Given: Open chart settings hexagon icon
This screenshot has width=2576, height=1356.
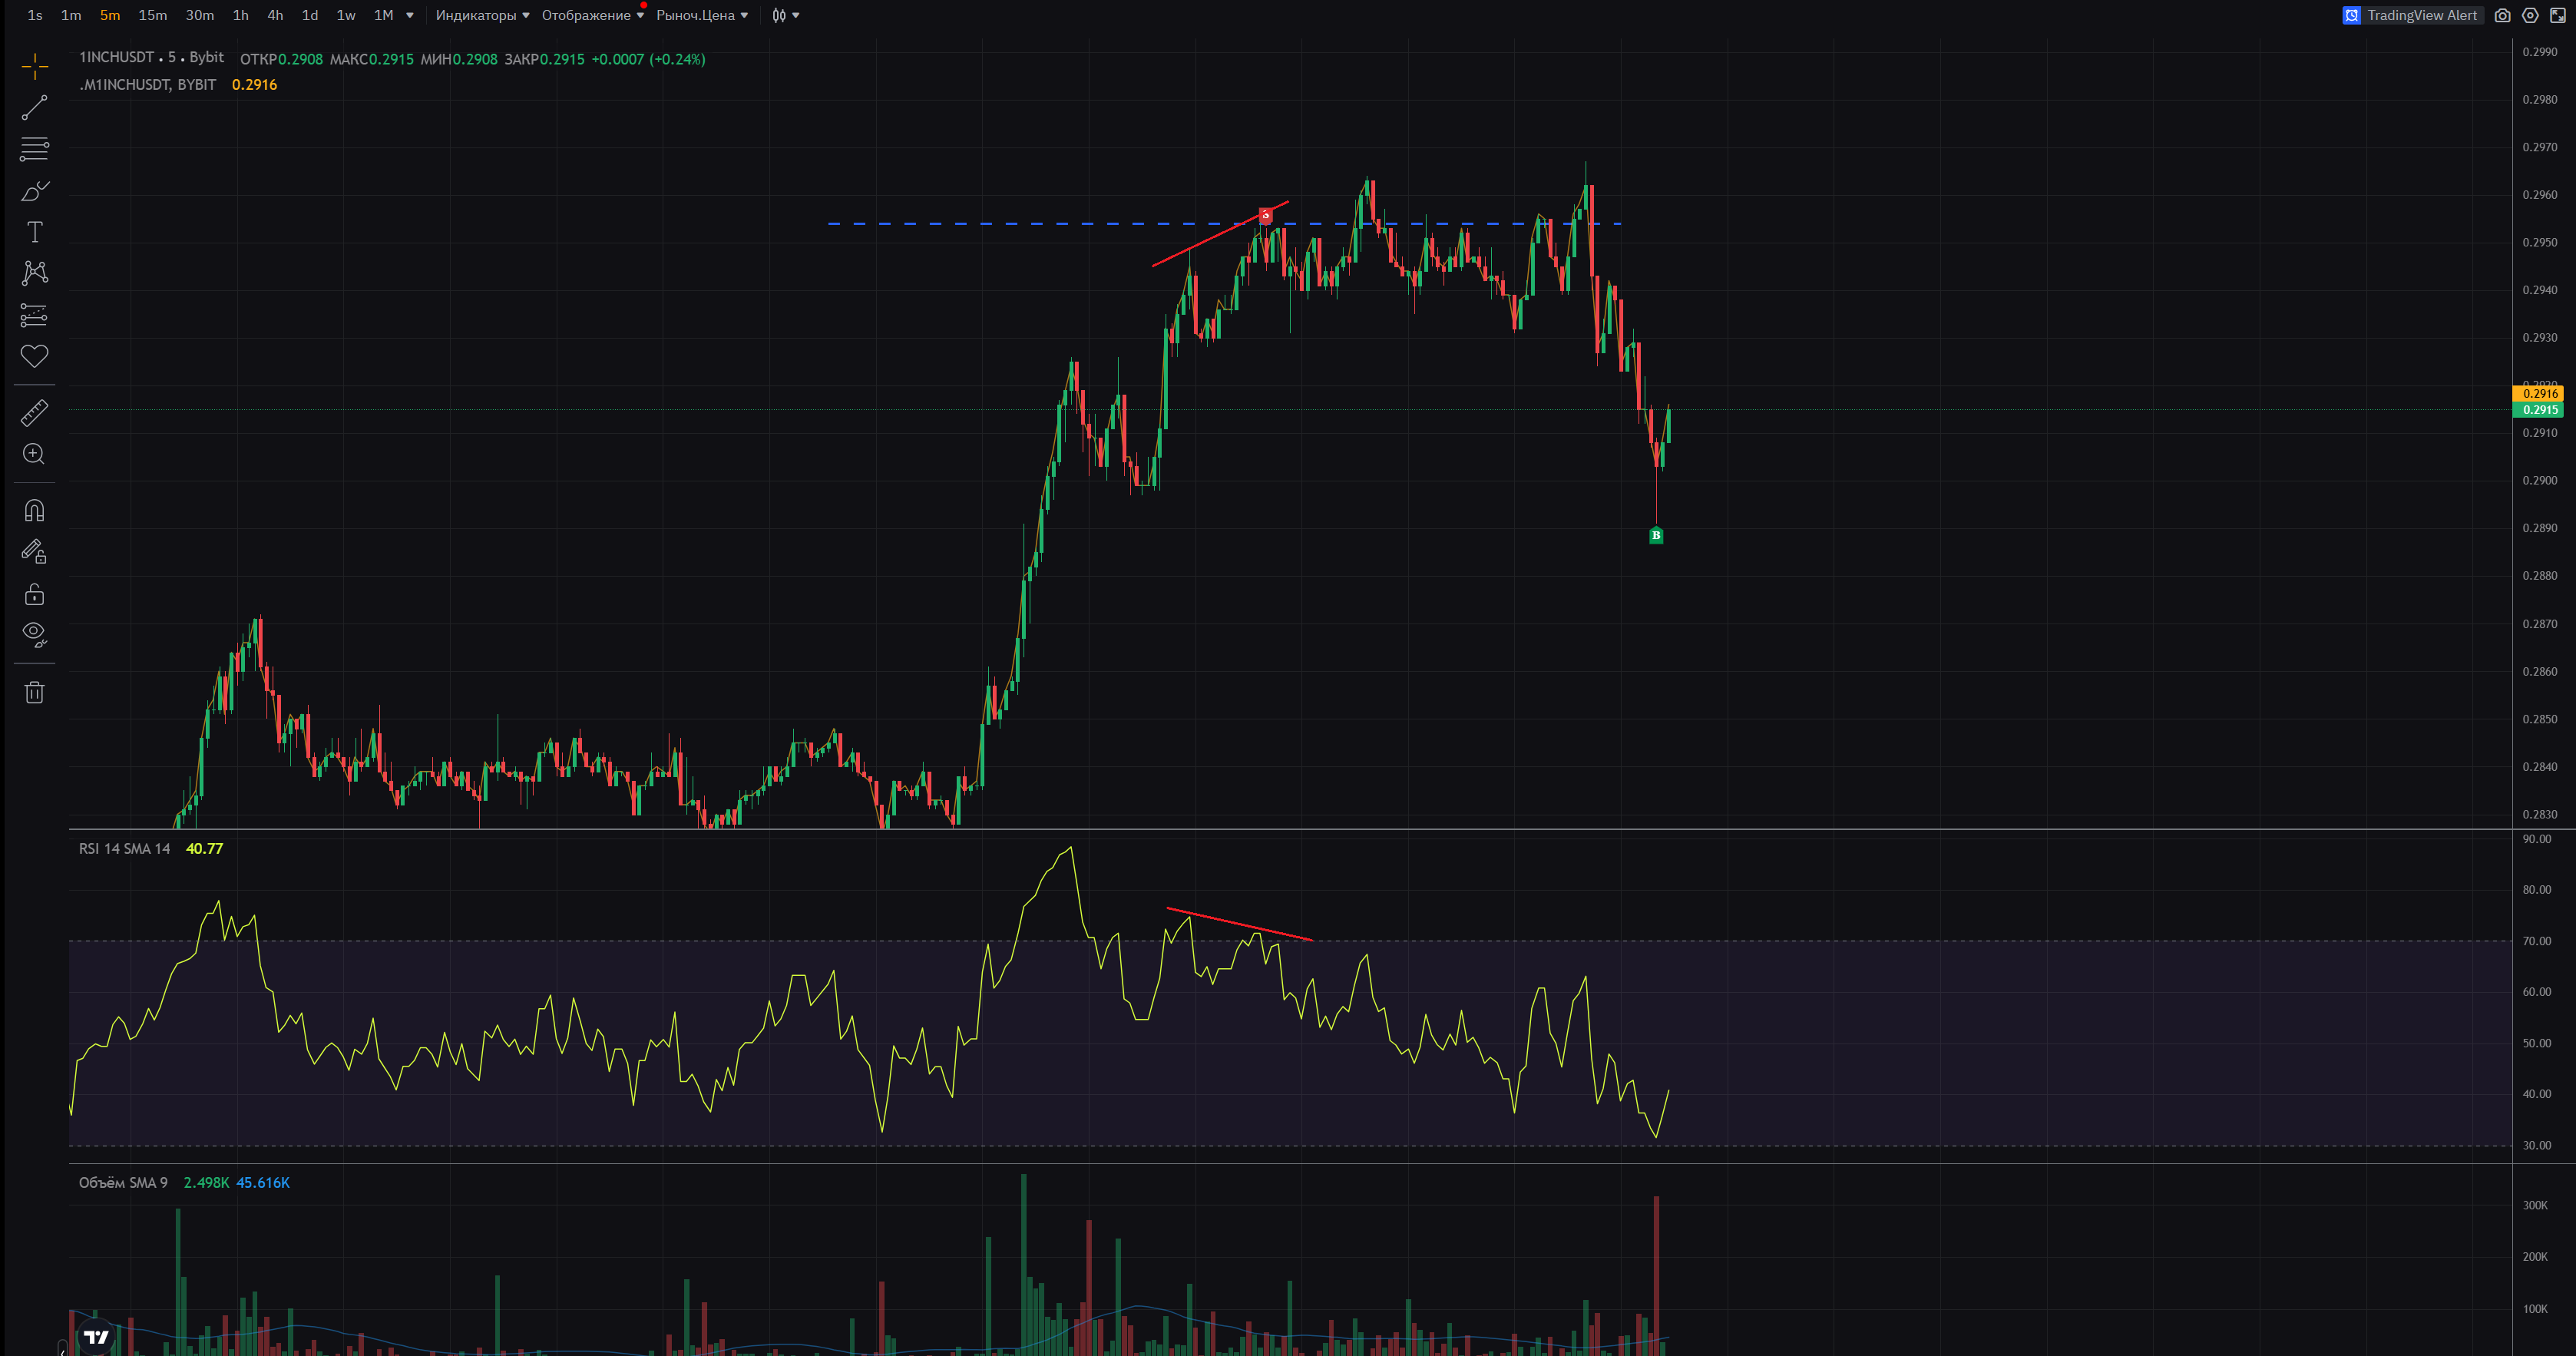Looking at the screenshot, I should pos(2530,15).
